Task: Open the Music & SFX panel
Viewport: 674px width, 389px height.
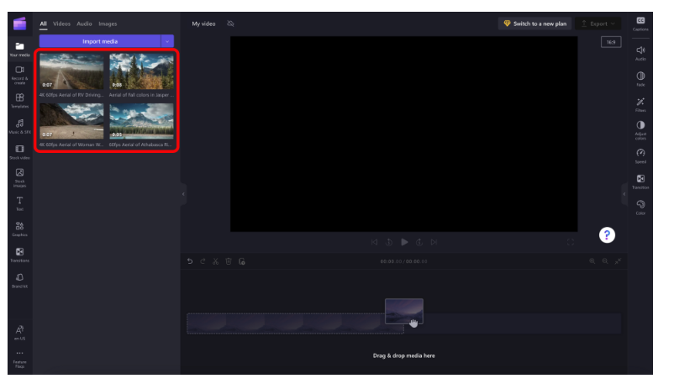Action: coord(20,126)
